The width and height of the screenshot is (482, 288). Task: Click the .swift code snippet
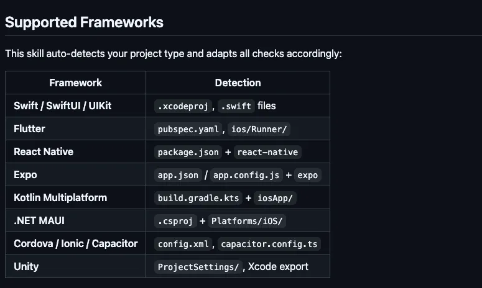236,106
